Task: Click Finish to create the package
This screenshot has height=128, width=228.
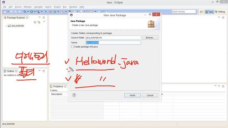Action: coord(132,95)
